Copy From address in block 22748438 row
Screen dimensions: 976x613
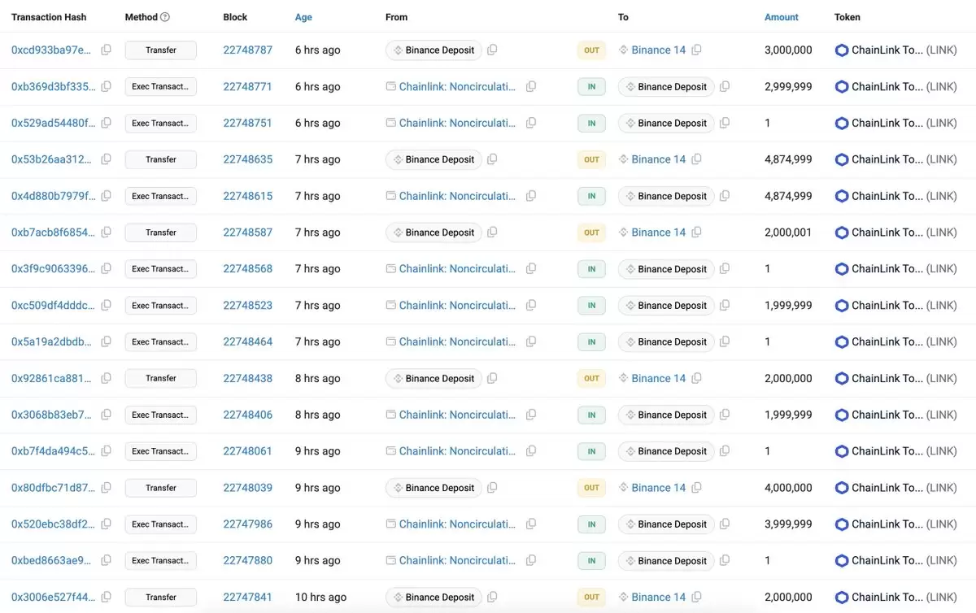(492, 378)
